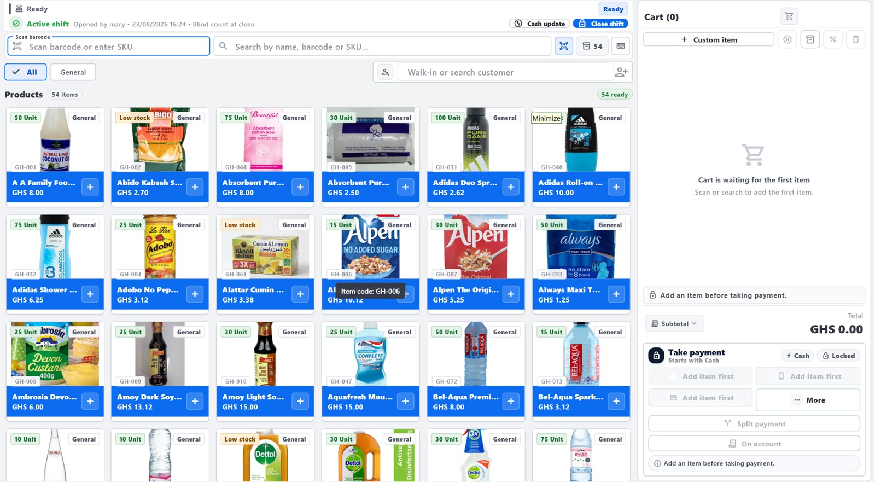Click the Alpen The Original product image
This screenshot has height=482, width=875.
coord(476,247)
